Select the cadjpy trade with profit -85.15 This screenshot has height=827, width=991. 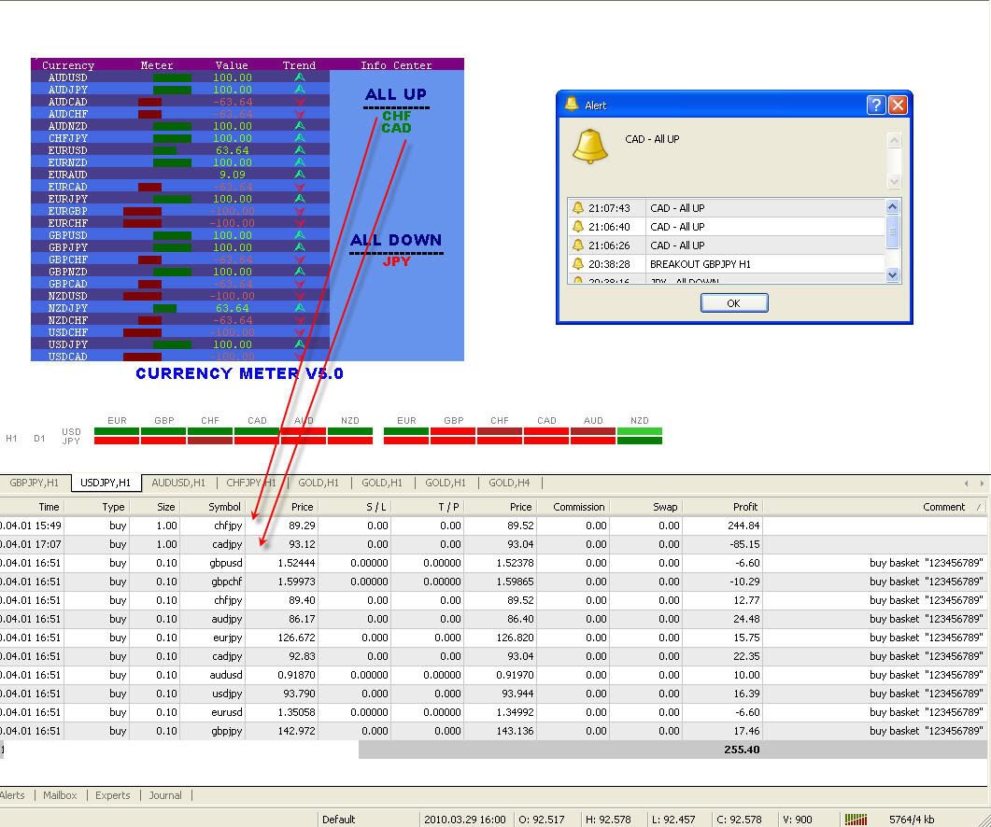(493, 544)
